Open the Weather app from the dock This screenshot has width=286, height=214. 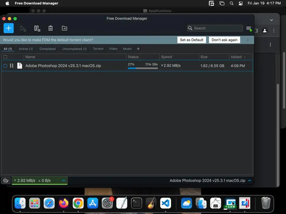(x=186, y=203)
